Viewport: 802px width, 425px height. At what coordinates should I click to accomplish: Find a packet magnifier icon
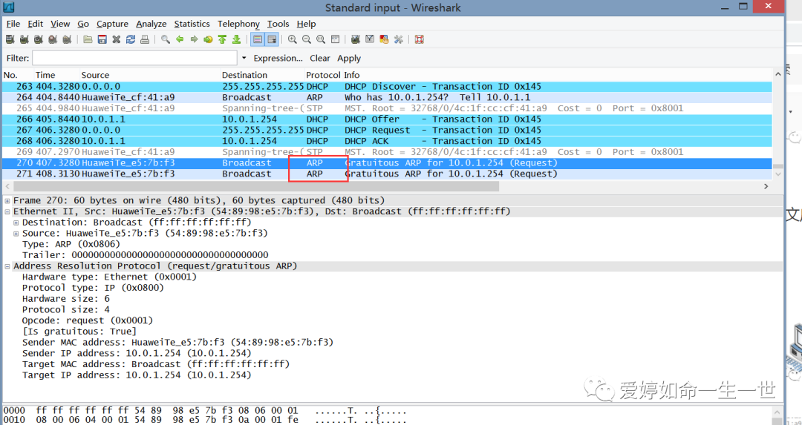pos(165,39)
